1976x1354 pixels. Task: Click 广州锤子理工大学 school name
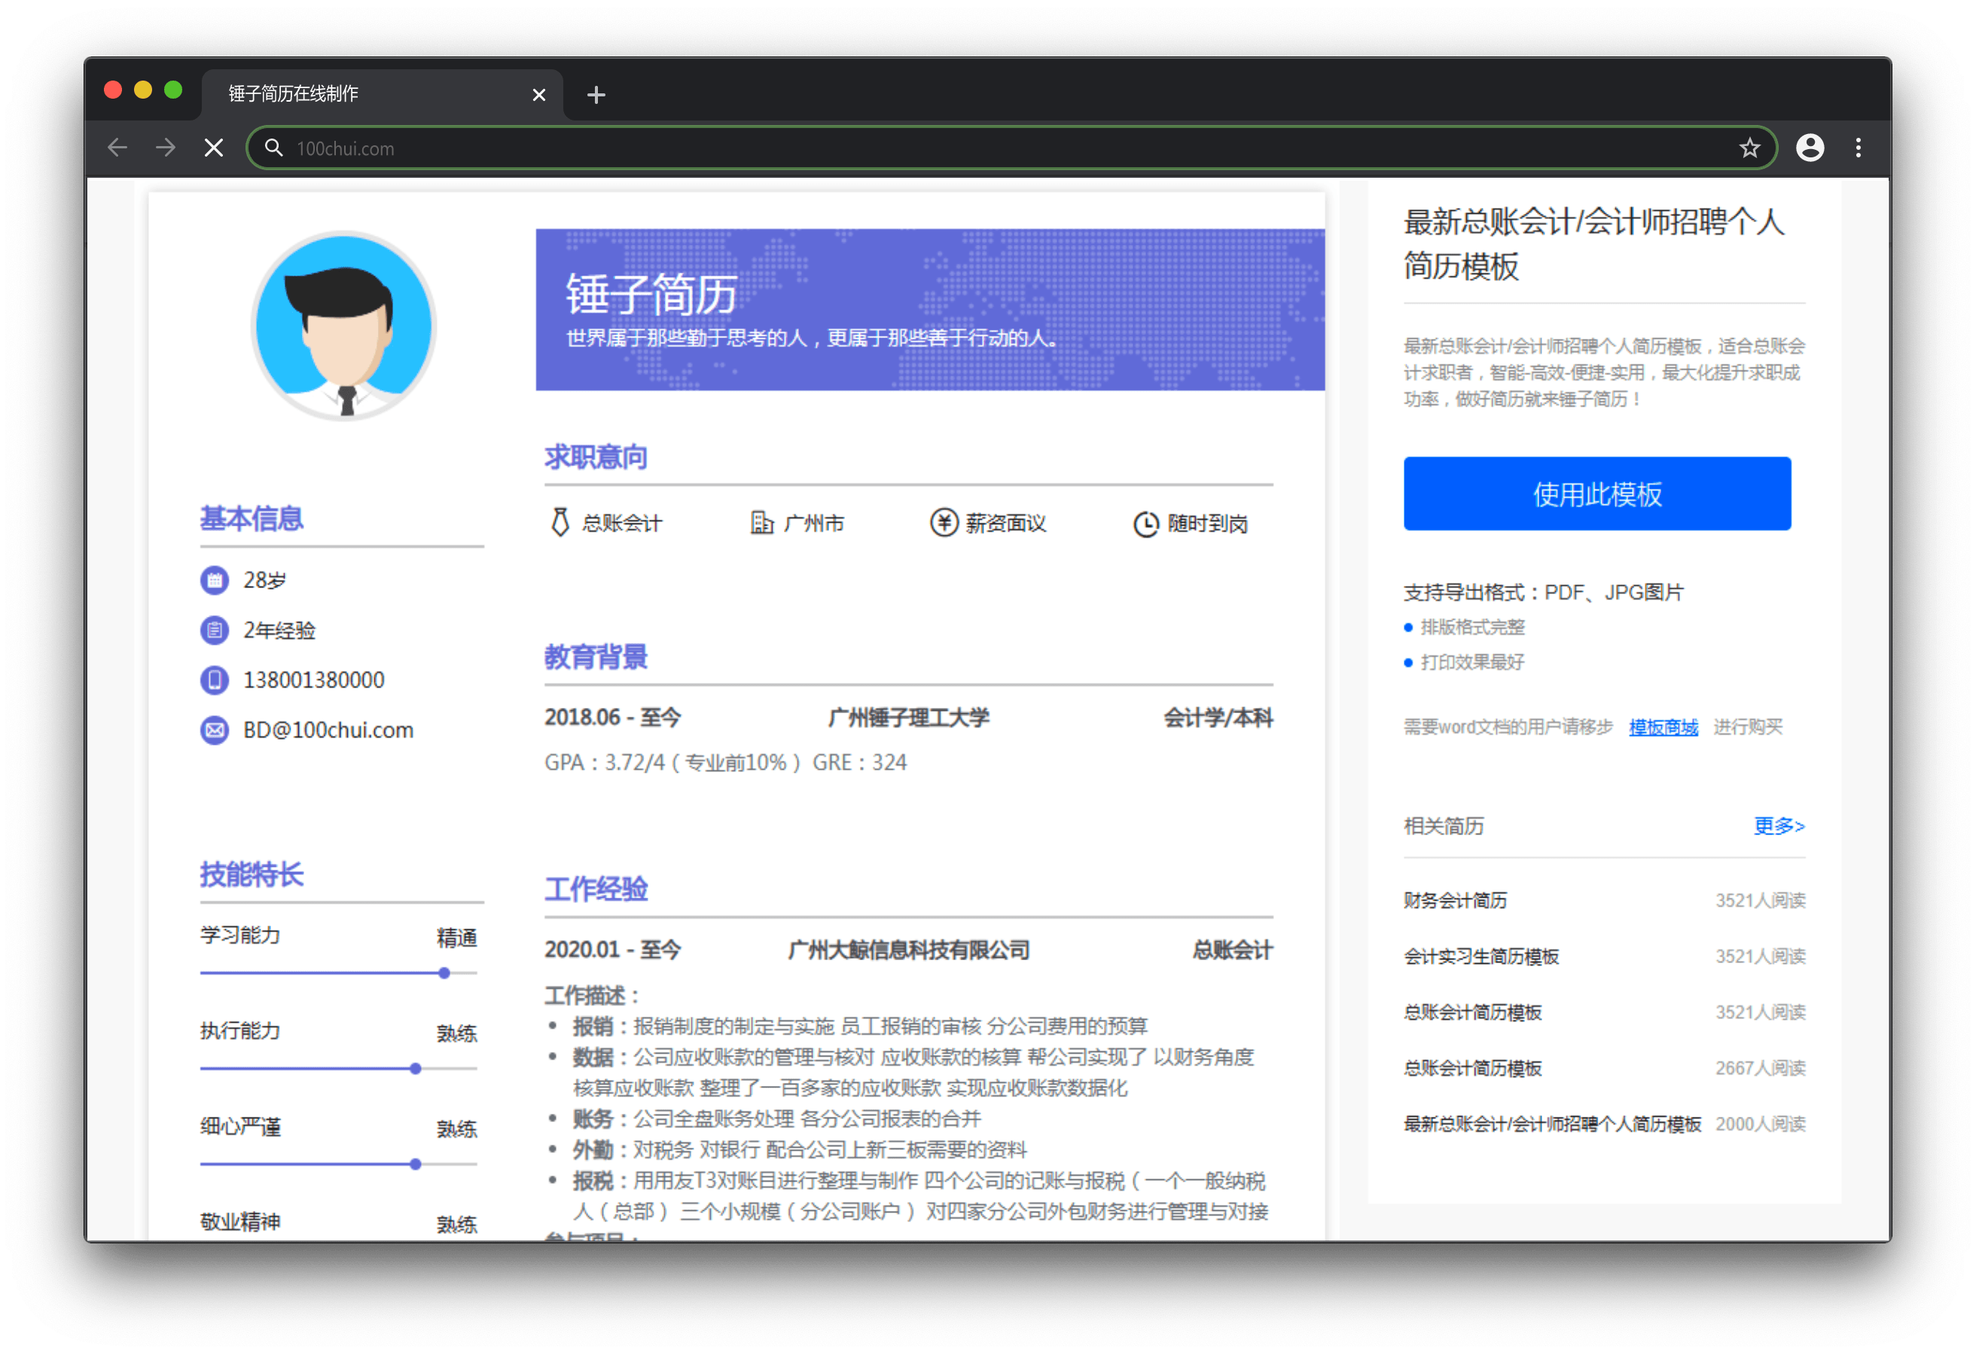909,718
